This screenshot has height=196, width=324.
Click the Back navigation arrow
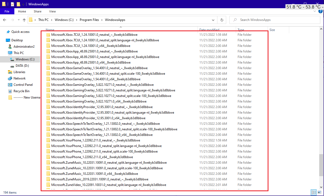click(x=5, y=20)
